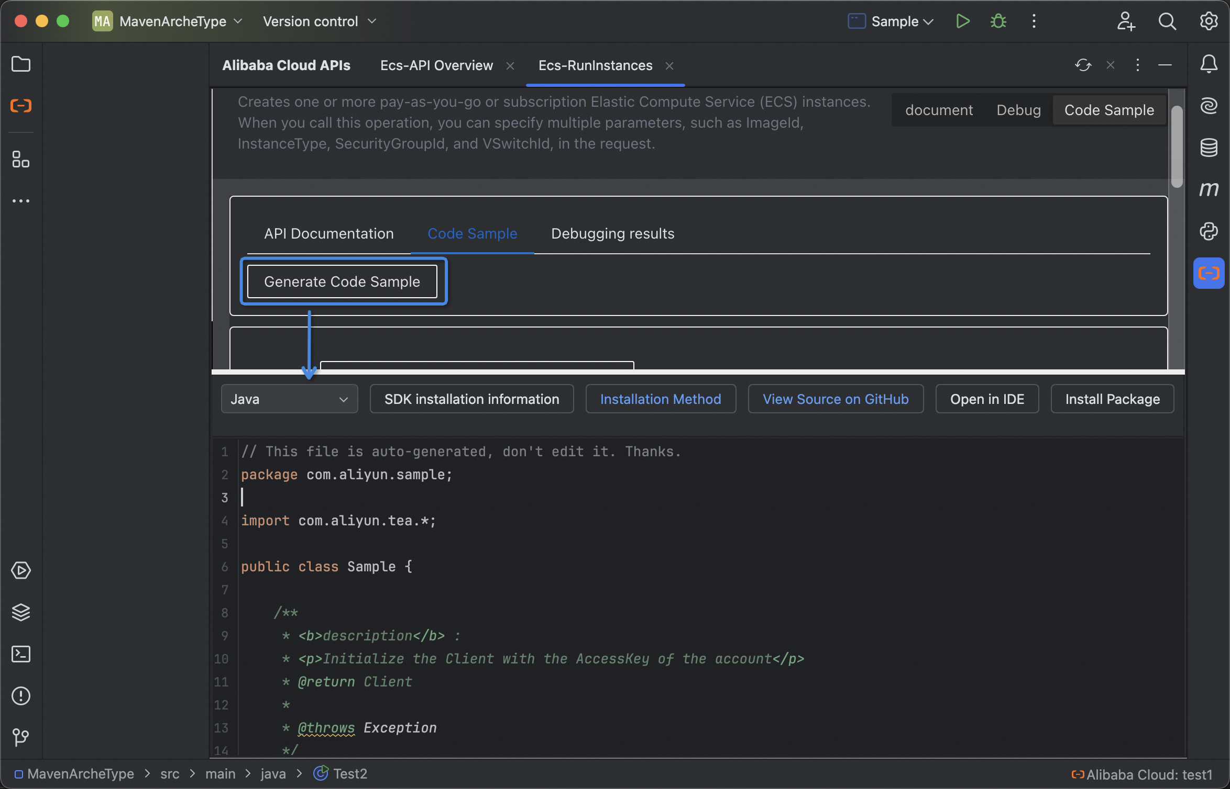Click the Install Package button
The image size is (1230, 789).
click(x=1112, y=399)
